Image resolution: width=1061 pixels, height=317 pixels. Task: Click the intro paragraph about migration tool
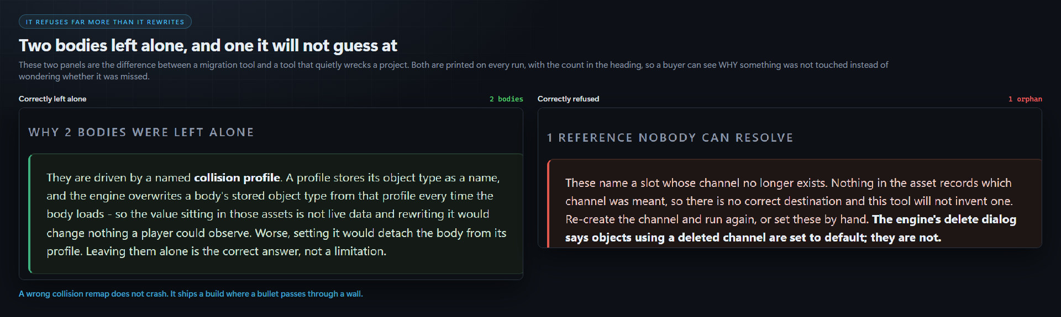coord(453,71)
